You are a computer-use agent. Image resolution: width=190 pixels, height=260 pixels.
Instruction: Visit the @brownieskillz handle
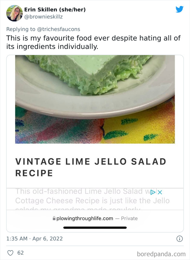tap(43, 17)
